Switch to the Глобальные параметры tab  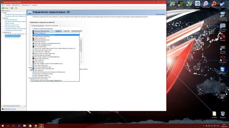coord(38,26)
